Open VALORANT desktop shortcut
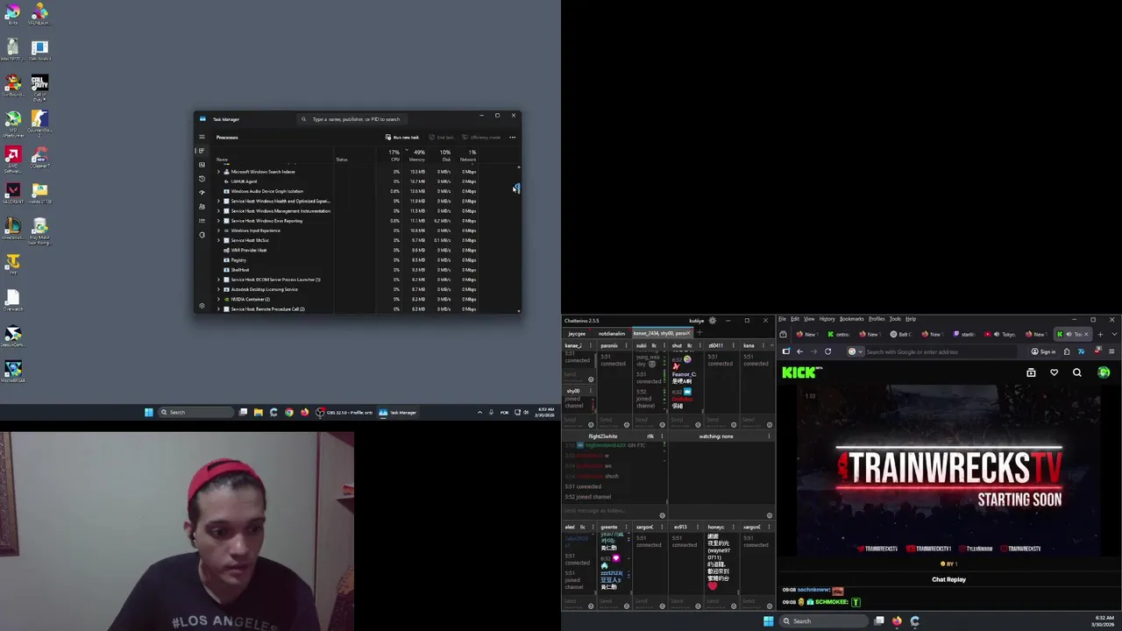This screenshot has height=631, width=1122. point(12,193)
